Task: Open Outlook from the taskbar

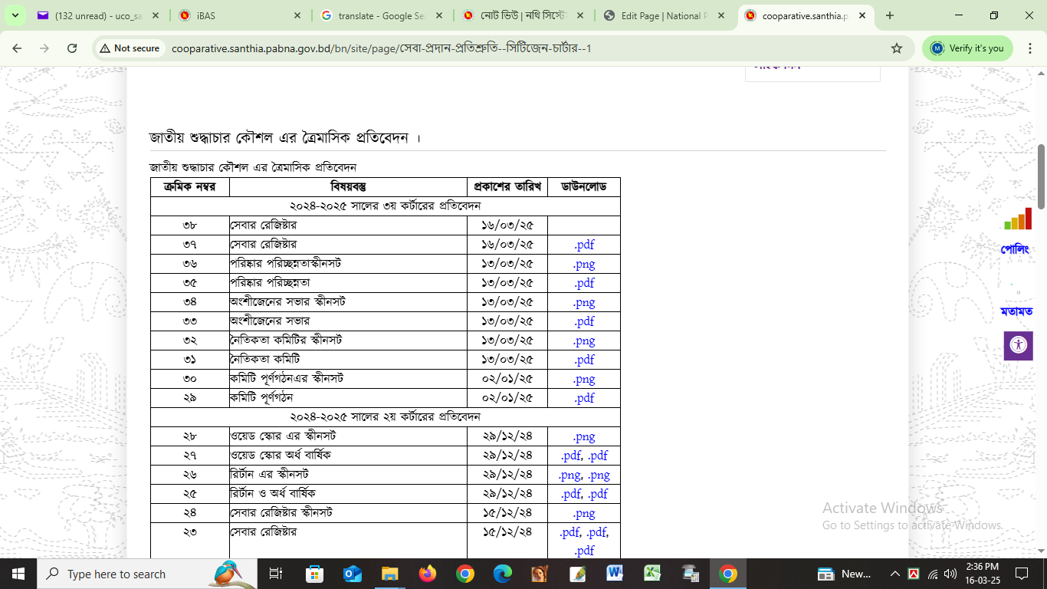Action: pyautogui.click(x=352, y=574)
